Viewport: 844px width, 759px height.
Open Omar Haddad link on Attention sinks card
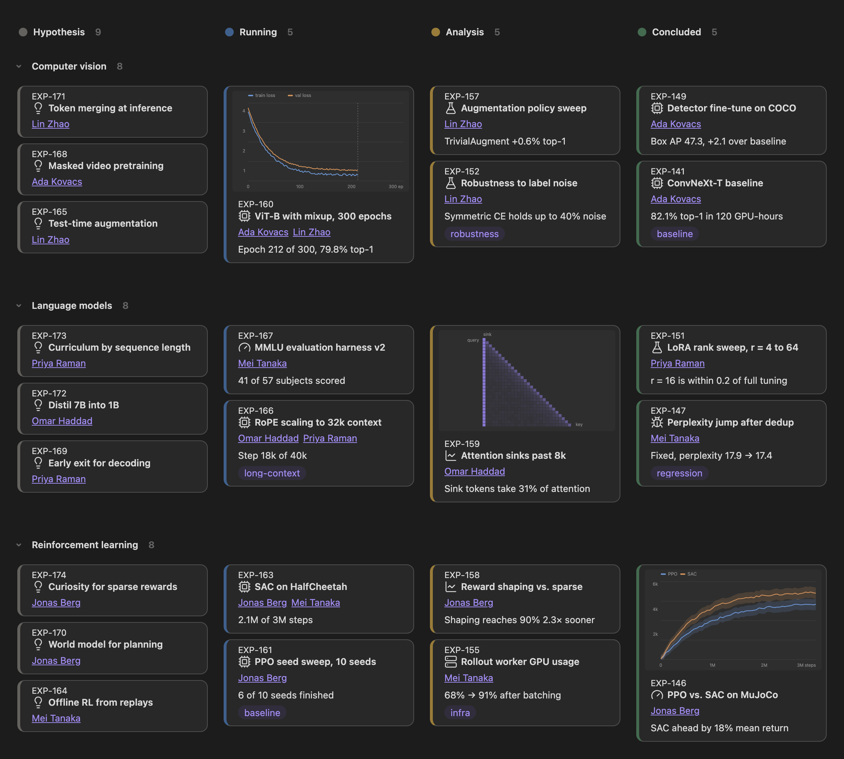475,472
